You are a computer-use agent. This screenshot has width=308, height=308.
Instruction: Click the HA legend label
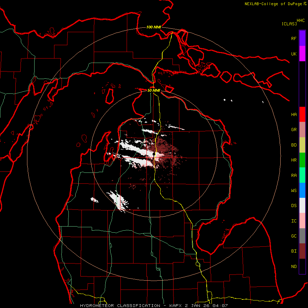click(294, 115)
